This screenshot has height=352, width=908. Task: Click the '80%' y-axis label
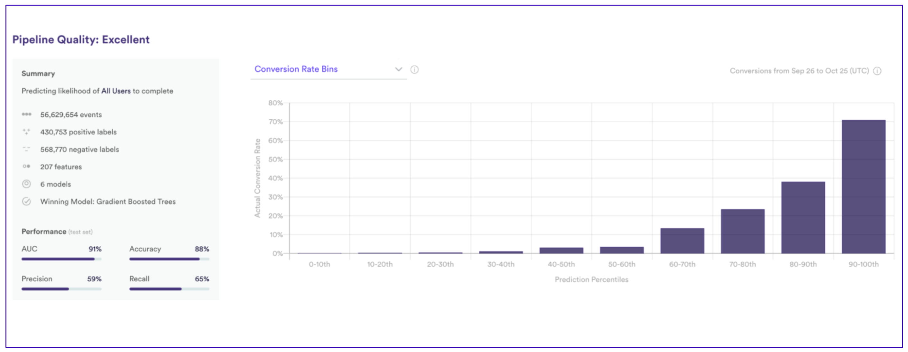(x=275, y=103)
